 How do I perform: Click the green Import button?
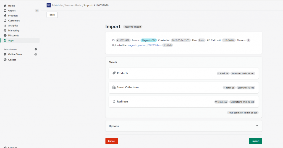click(255, 141)
